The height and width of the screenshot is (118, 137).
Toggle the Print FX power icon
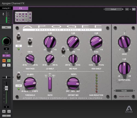(4, 56)
